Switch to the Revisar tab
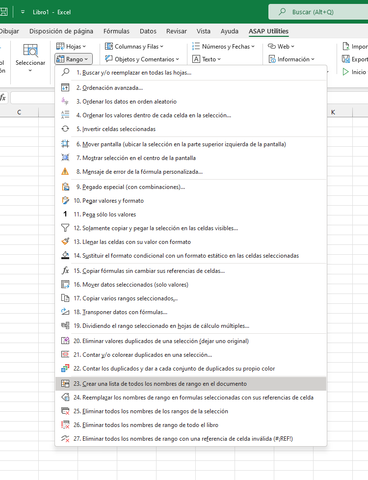The height and width of the screenshot is (480, 368). pyautogui.click(x=176, y=31)
